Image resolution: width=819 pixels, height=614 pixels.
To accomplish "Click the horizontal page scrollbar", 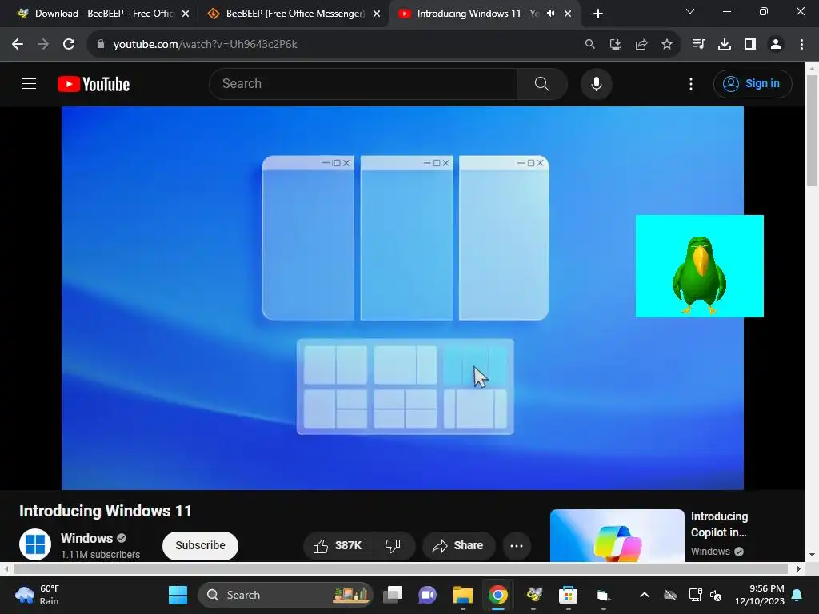I will 402,568.
